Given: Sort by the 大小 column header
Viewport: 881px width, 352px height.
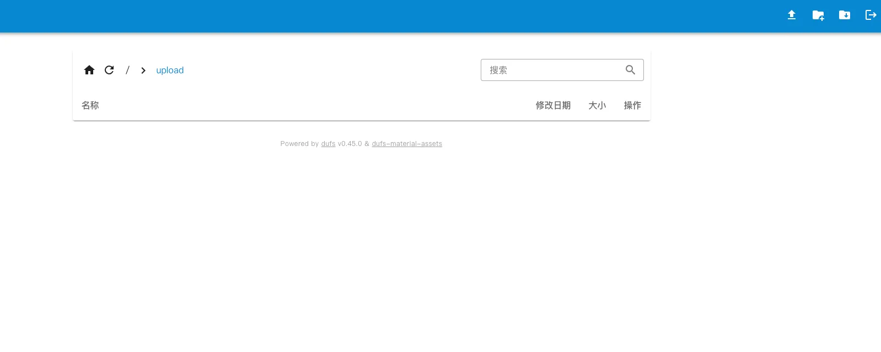Looking at the screenshot, I should pyautogui.click(x=597, y=105).
